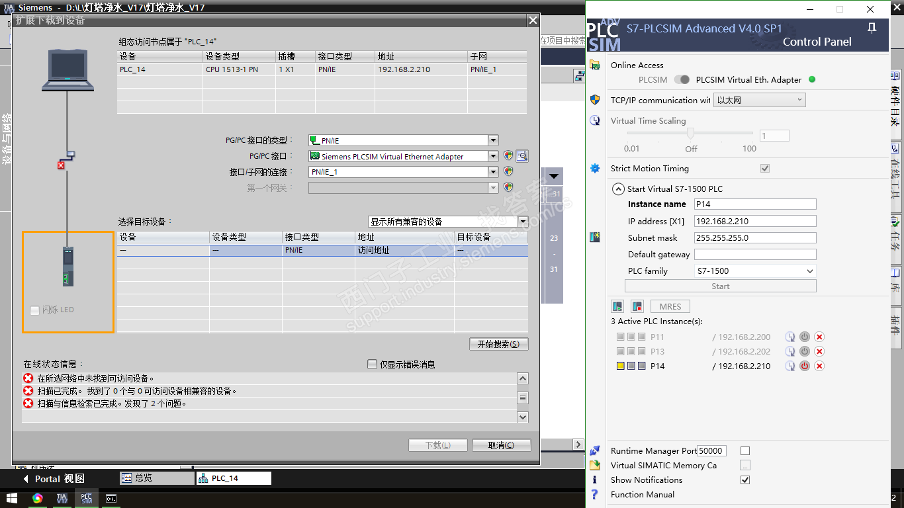Switch to Portal 视图
This screenshot has width=904, height=508.
[53, 478]
